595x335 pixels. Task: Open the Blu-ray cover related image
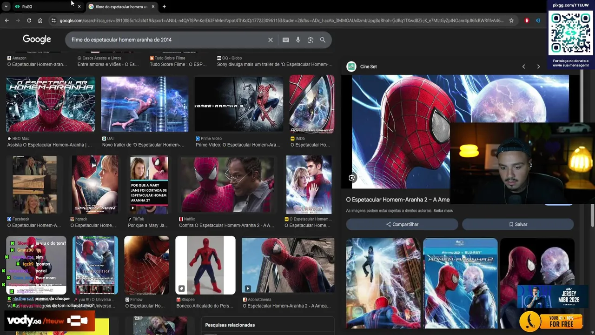[460, 283]
